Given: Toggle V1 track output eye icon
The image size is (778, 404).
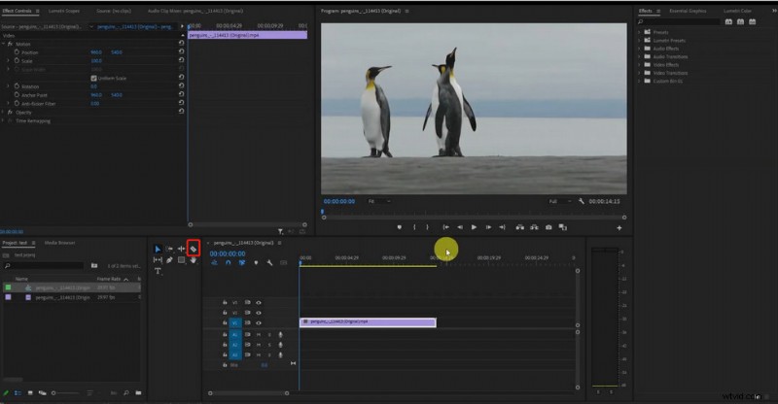Looking at the screenshot, I should [259, 322].
